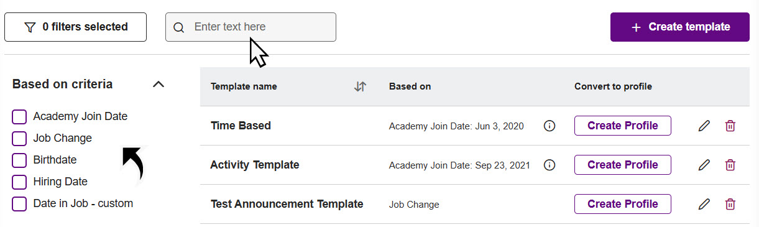759x227 pixels.
Task: Sort by Template name using arrows icon
Action: click(x=360, y=86)
